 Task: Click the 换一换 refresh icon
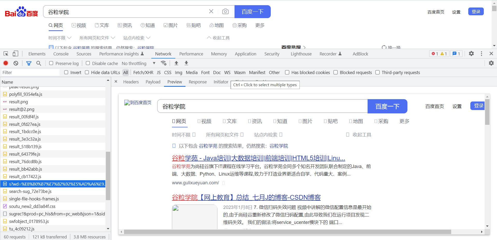(384, 47)
